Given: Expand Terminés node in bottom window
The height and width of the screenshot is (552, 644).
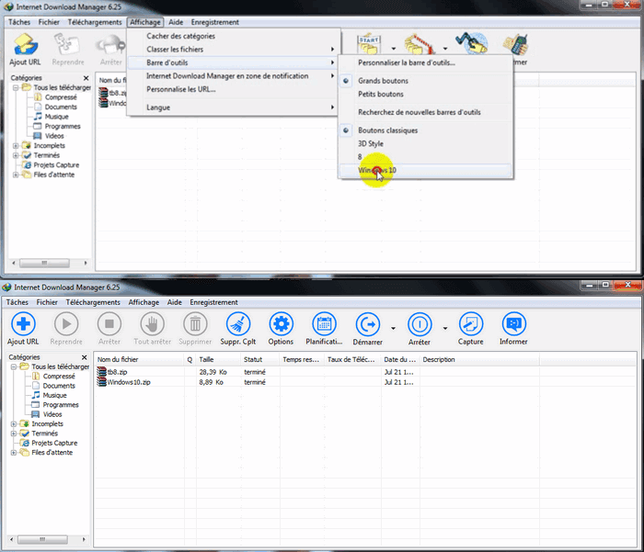Looking at the screenshot, I should [14, 434].
